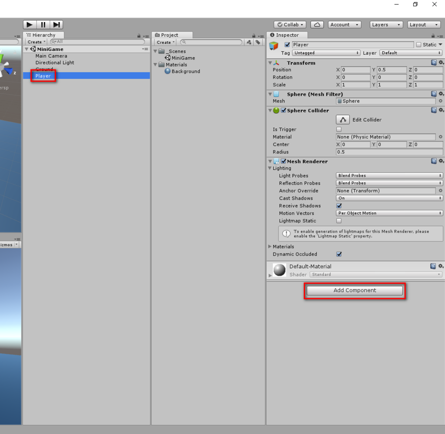The image size is (445, 434).
Task: Enable Lightmap Static checkbox
Action: pos(339,220)
